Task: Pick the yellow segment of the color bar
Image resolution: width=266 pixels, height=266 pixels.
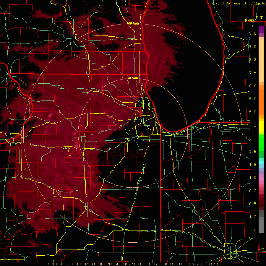Action: [261, 126]
